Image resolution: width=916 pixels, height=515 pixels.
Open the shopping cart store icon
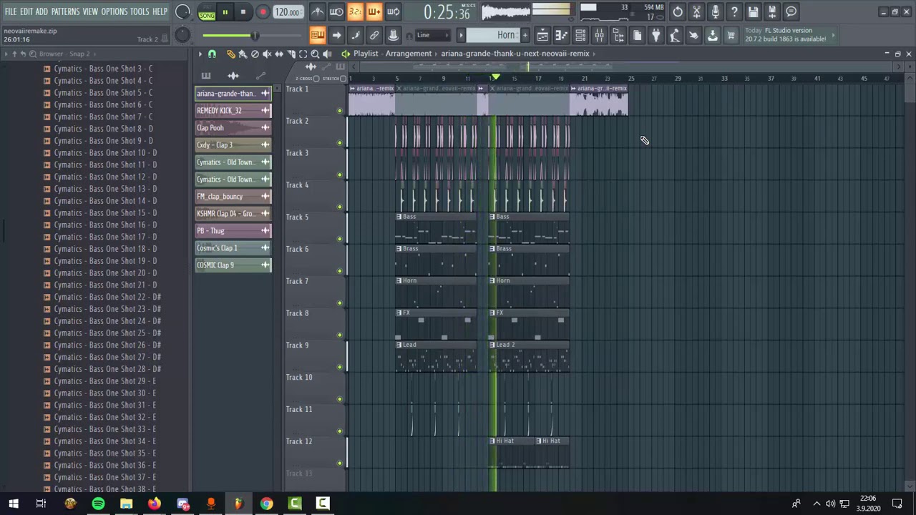(731, 35)
